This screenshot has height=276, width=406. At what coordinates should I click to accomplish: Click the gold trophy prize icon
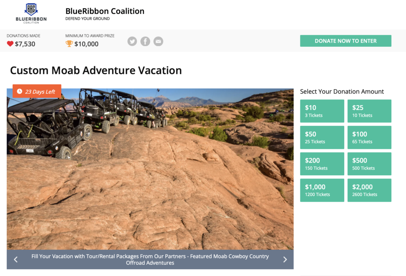(x=69, y=44)
